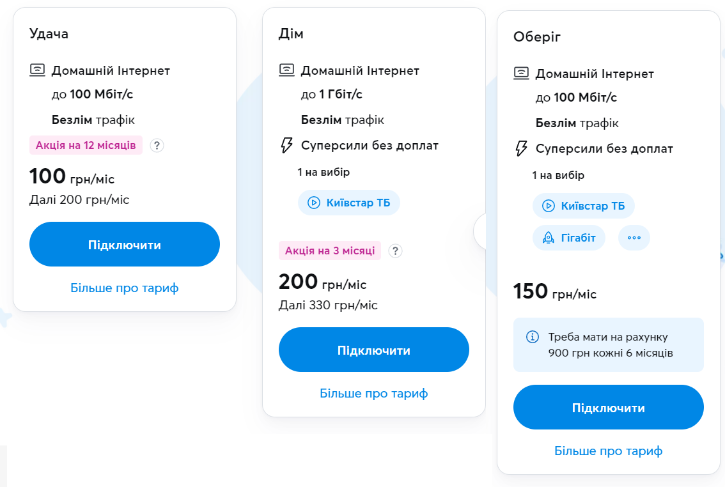The height and width of the screenshot is (487, 725).
Task: Click router icon in Оберіг plan
Action: (x=522, y=73)
